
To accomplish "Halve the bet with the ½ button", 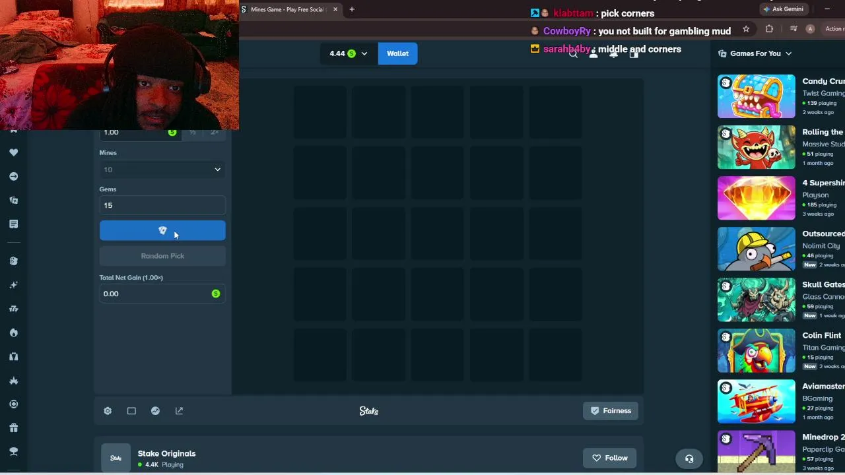I will (192, 132).
